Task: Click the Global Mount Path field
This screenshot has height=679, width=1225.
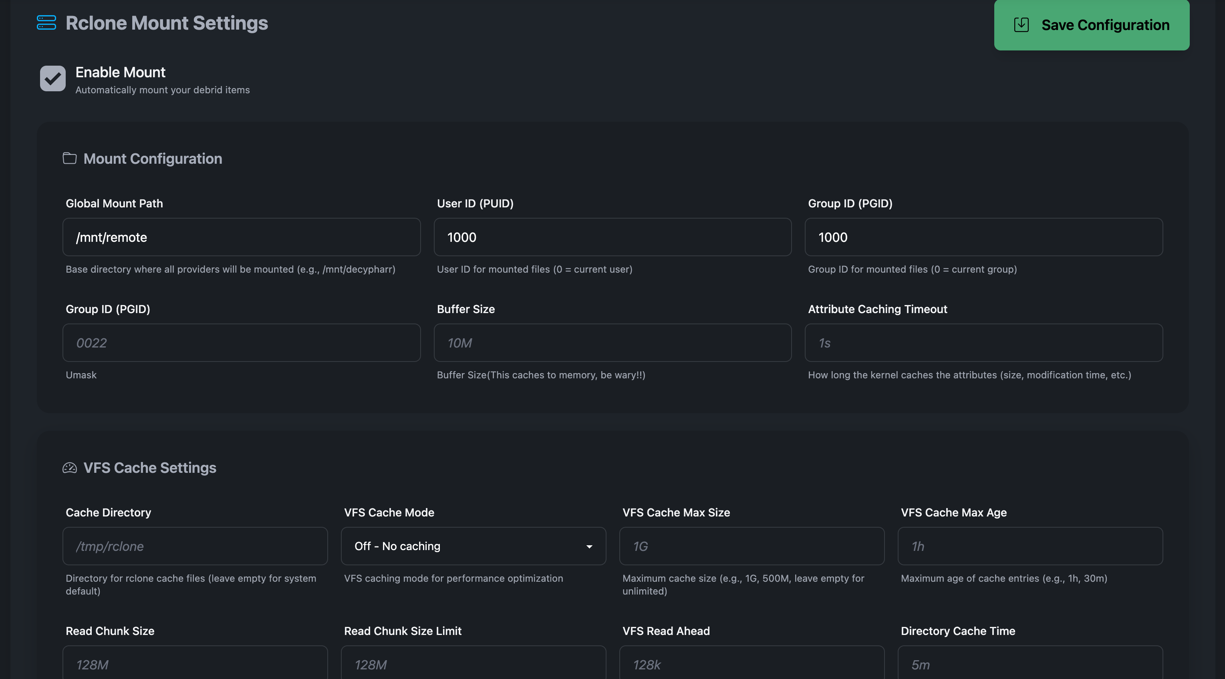Action: 241,237
